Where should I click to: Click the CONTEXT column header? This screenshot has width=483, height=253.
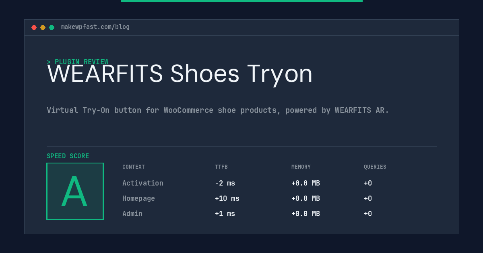pos(134,167)
